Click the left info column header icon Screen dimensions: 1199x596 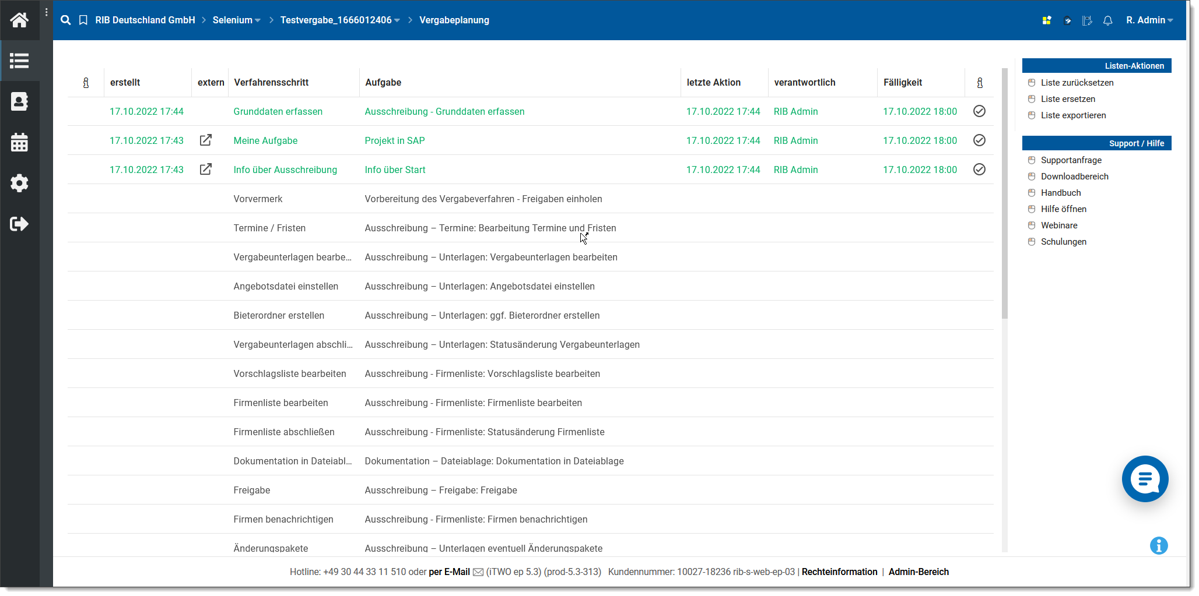point(86,83)
